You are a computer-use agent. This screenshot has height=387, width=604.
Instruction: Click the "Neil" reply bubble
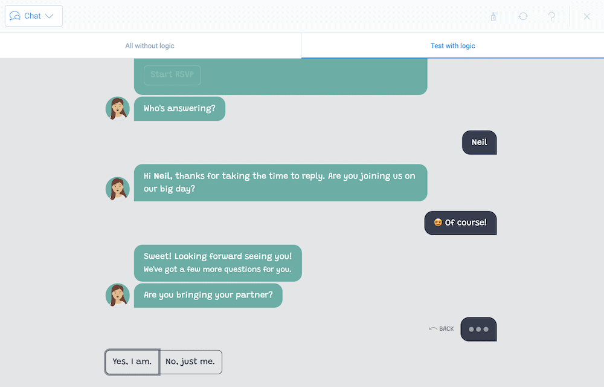coord(479,142)
